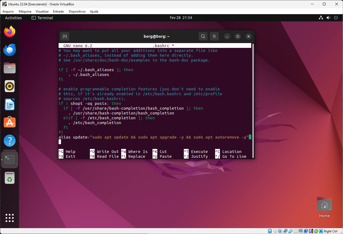Open the Máquina menu in VirtualBox

(x=25, y=11)
